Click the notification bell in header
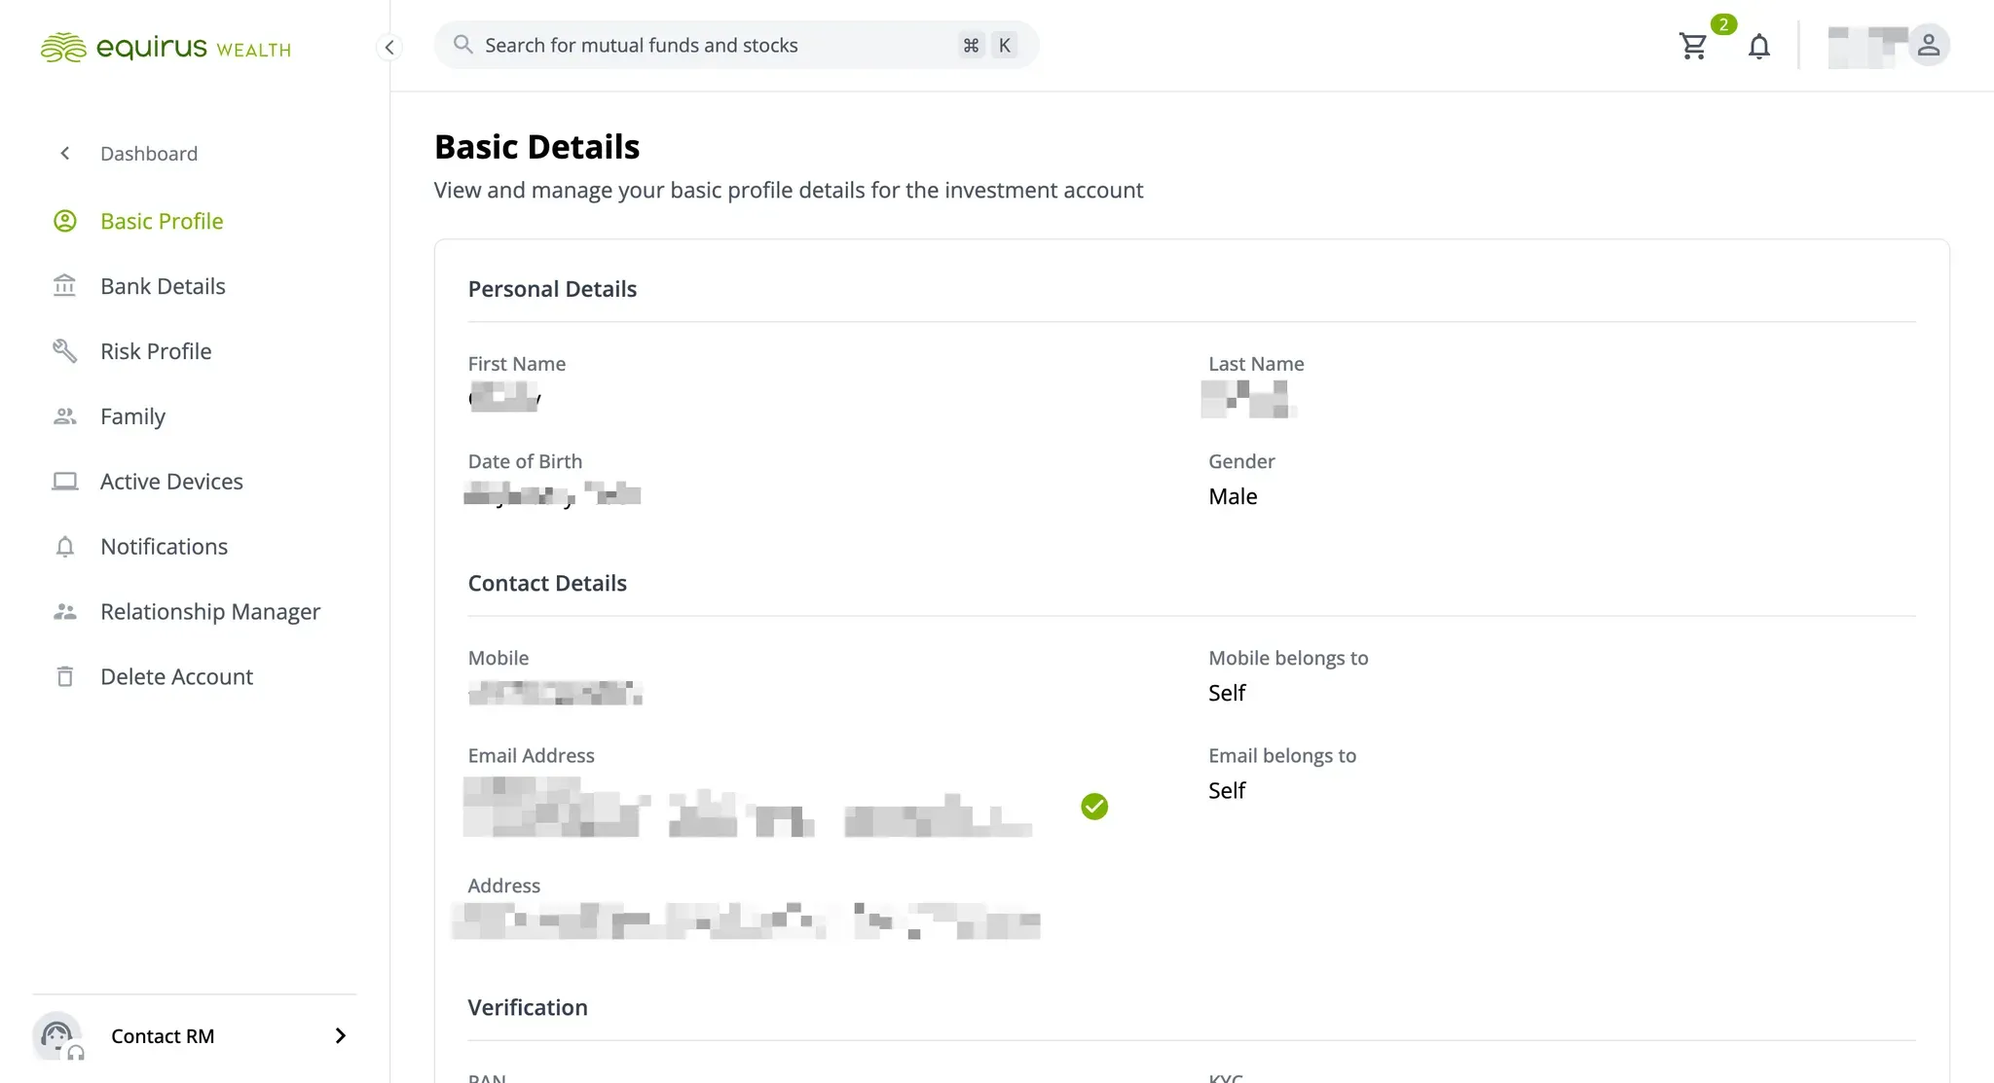This screenshot has width=1994, height=1083. coord(1758,46)
